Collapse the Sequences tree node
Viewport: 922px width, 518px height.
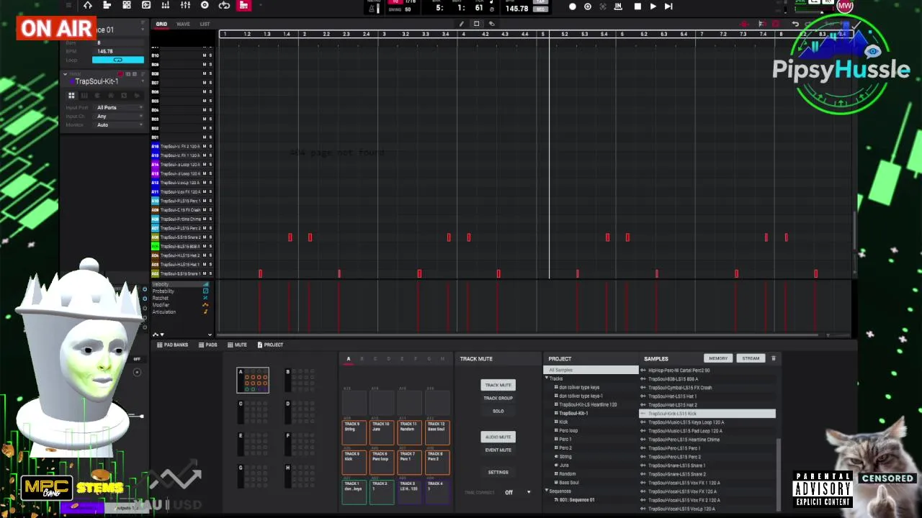coord(547,491)
